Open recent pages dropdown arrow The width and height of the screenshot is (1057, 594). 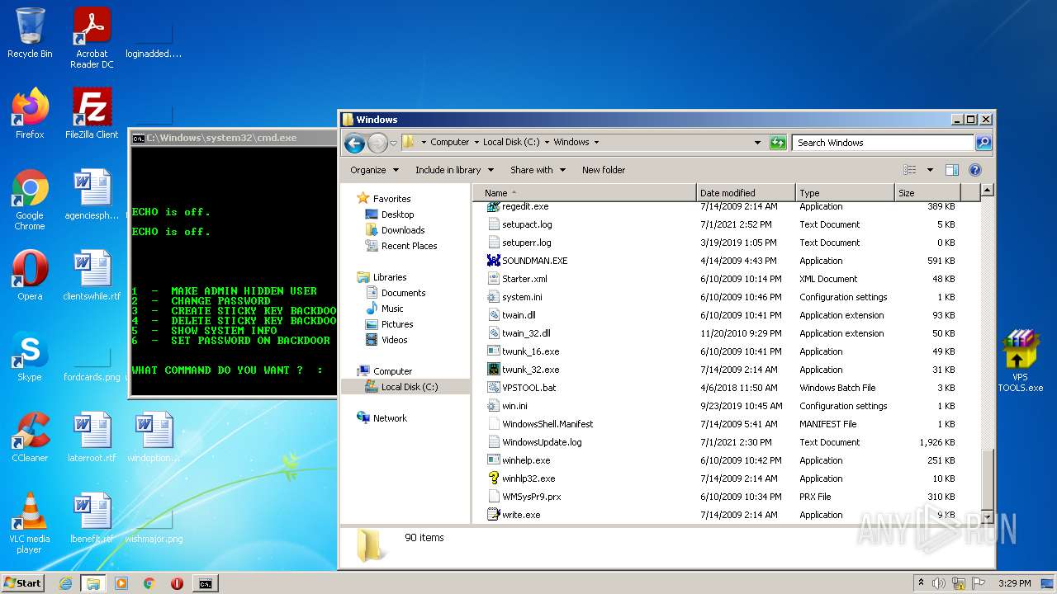click(393, 143)
